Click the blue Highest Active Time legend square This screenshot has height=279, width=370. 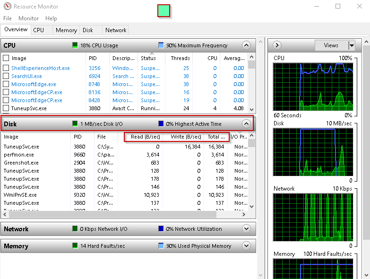[x=161, y=124]
